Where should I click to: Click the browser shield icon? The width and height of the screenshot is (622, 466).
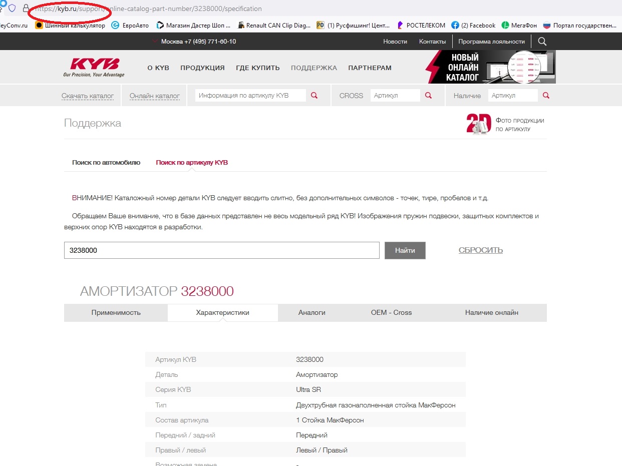pyautogui.click(x=12, y=9)
